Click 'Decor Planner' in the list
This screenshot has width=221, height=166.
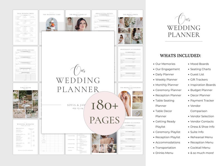200,95
